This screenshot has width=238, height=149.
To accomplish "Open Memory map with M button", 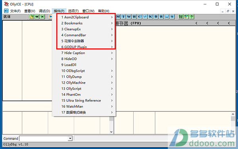I will (118, 17).
